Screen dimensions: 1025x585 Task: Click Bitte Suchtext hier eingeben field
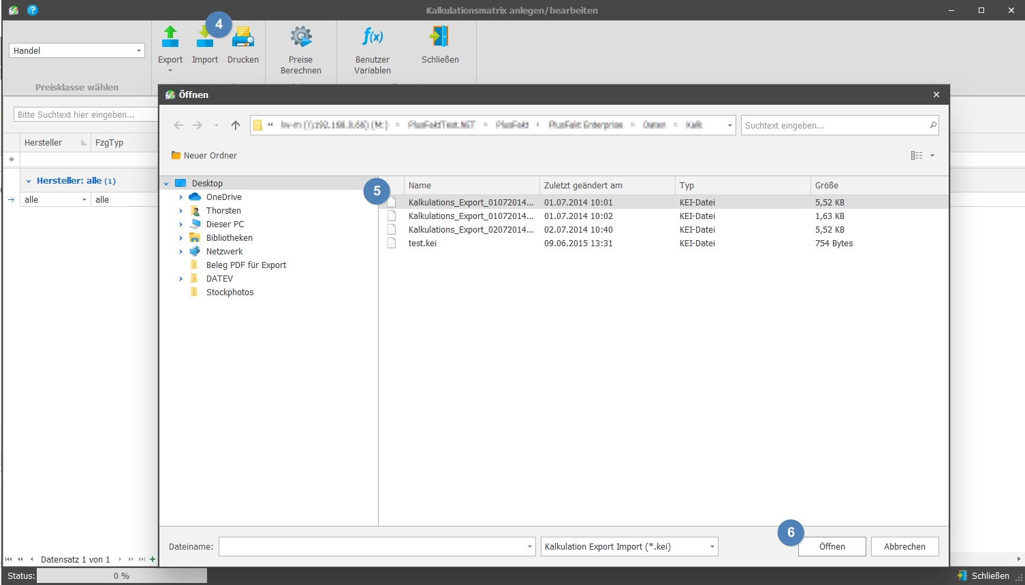click(85, 114)
